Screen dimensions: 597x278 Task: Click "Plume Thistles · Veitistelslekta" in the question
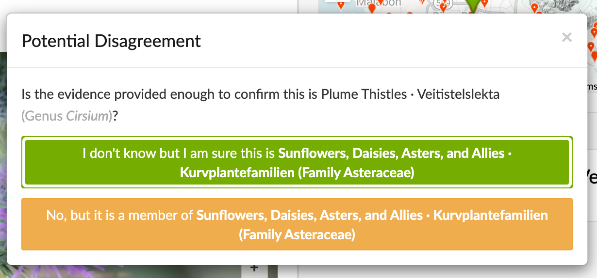point(410,94)
